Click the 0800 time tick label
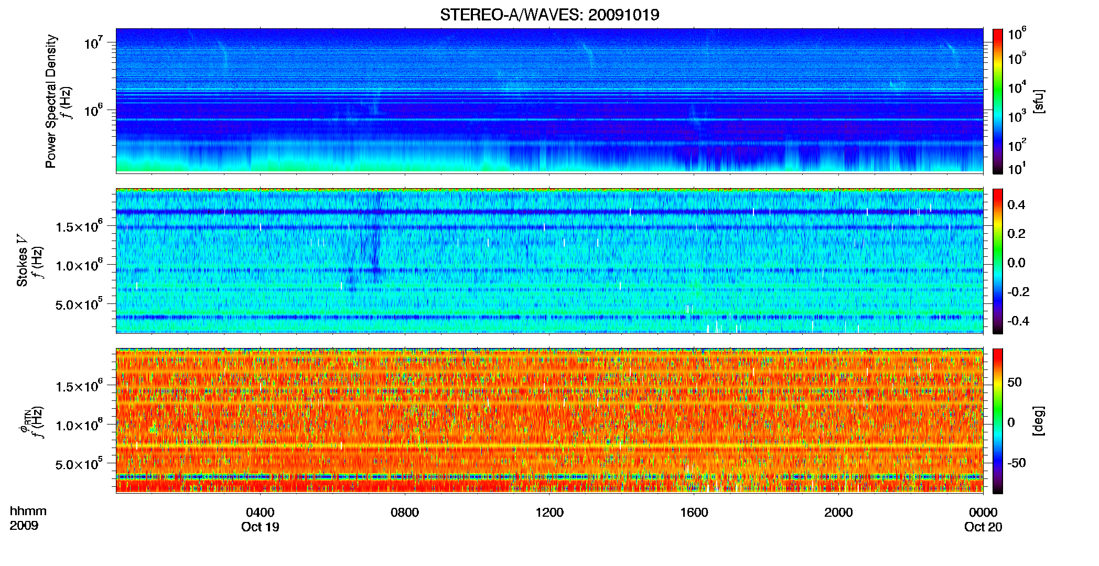1099x566 pixels. coord(405,513)
